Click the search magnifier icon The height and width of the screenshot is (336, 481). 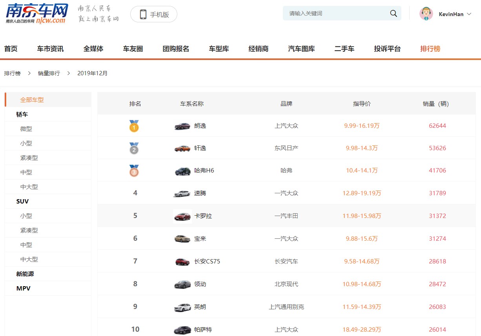[x=394, y=13]
